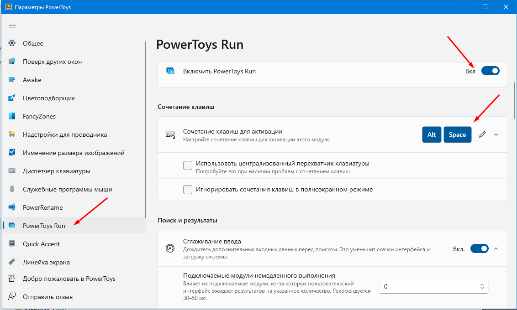This screenshot has width=517, height=310.
Task: Open the Общее settings page
Action: 74,43
